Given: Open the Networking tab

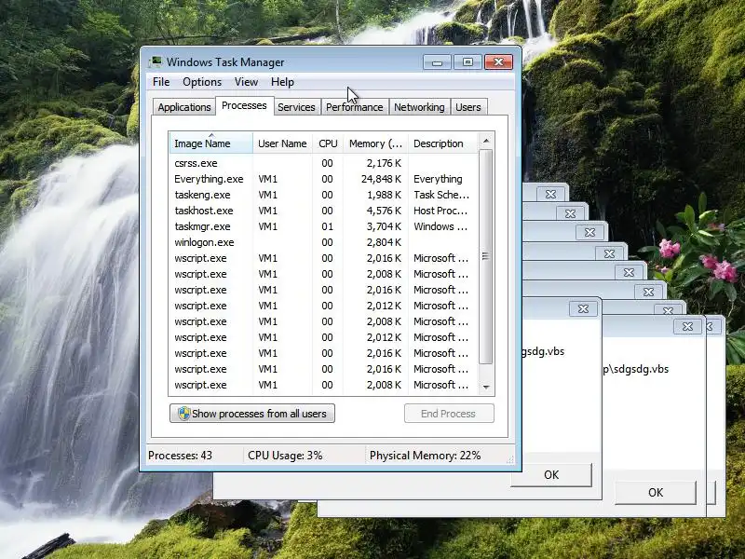Looking at the screenshot, I should tap(419, 107).
